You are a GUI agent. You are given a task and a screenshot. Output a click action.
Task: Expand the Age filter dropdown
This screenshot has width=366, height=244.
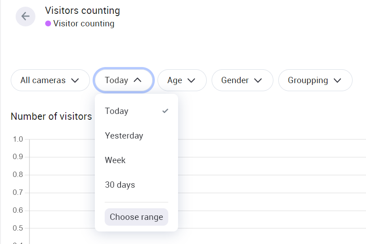pos(182,80)
